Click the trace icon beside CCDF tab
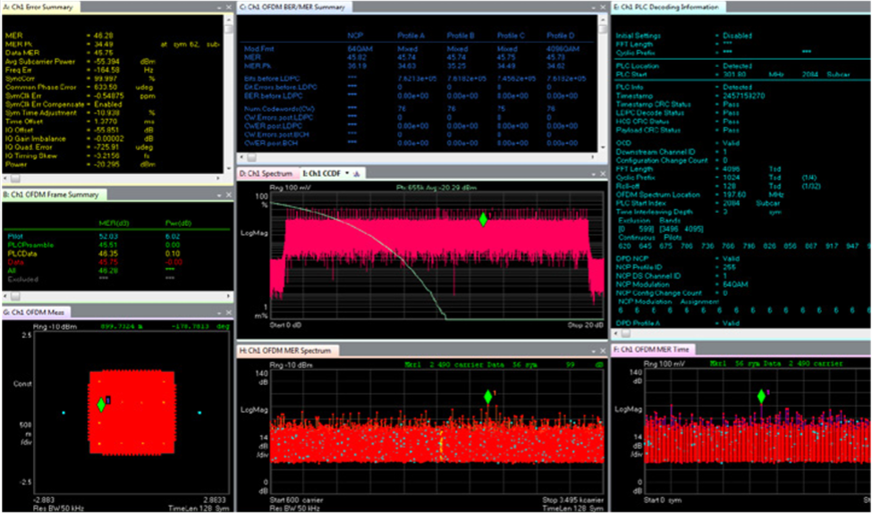This screenshot has height=513, width=872. [x=357, y=173]
